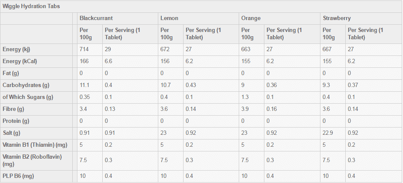The width and height of the screenshot is (403, 183).
Task: Select the Lemon flavour column header
Action: [x=169, y=18]
